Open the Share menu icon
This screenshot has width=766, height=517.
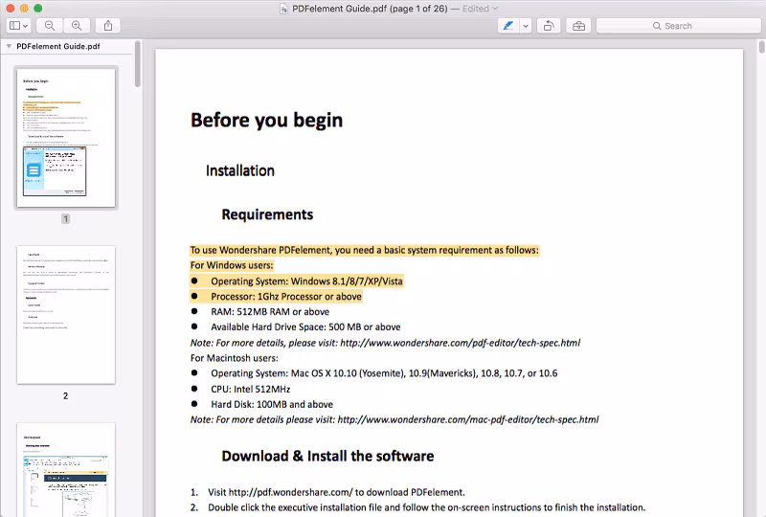click(108, 26)
